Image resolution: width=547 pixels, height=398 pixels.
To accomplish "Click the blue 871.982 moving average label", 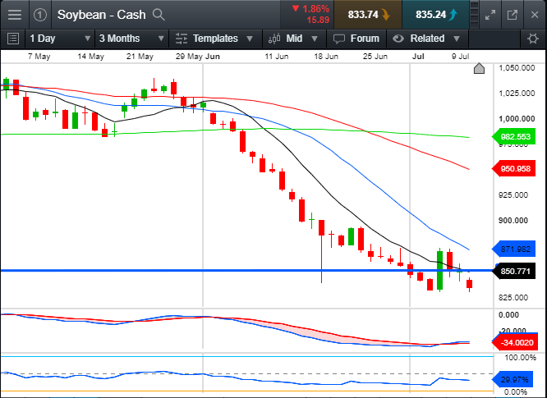I will click(513, 249).
